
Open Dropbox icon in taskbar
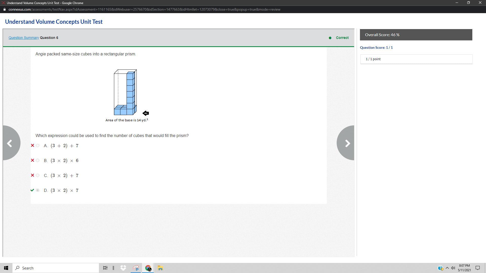click(123, 268)
